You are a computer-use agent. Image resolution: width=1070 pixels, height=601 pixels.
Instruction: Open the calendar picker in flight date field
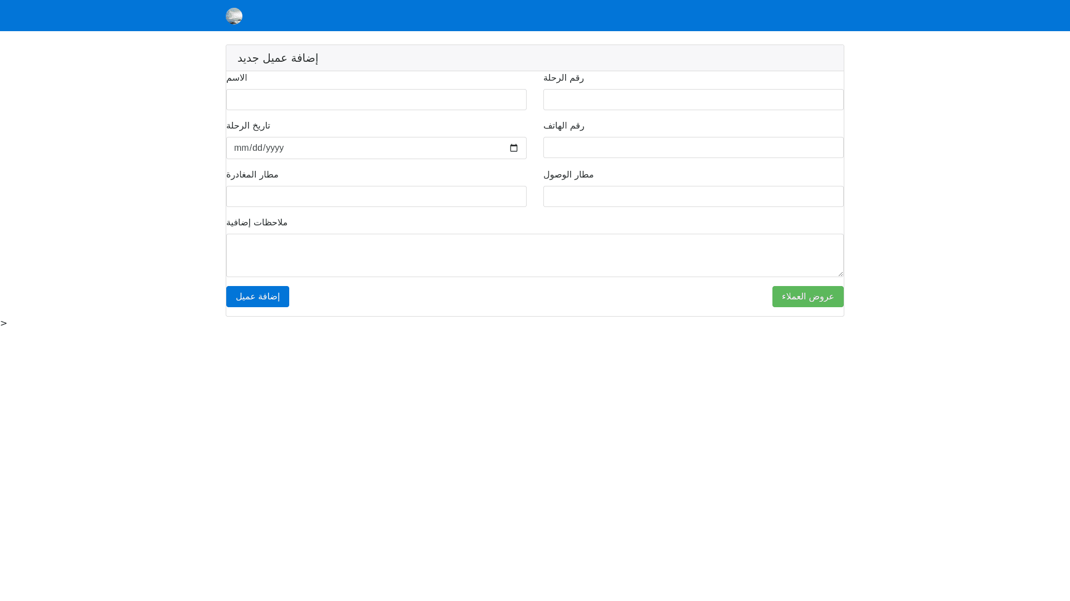click(x=514, y=148)
